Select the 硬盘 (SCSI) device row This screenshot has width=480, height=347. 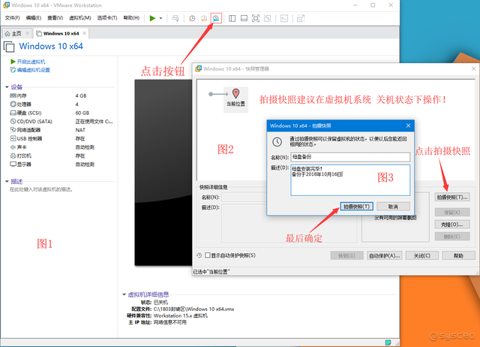point(61,113)
